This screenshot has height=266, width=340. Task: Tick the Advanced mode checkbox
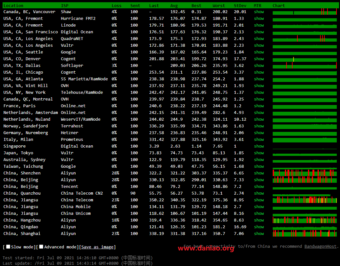(x=41, y=247)
